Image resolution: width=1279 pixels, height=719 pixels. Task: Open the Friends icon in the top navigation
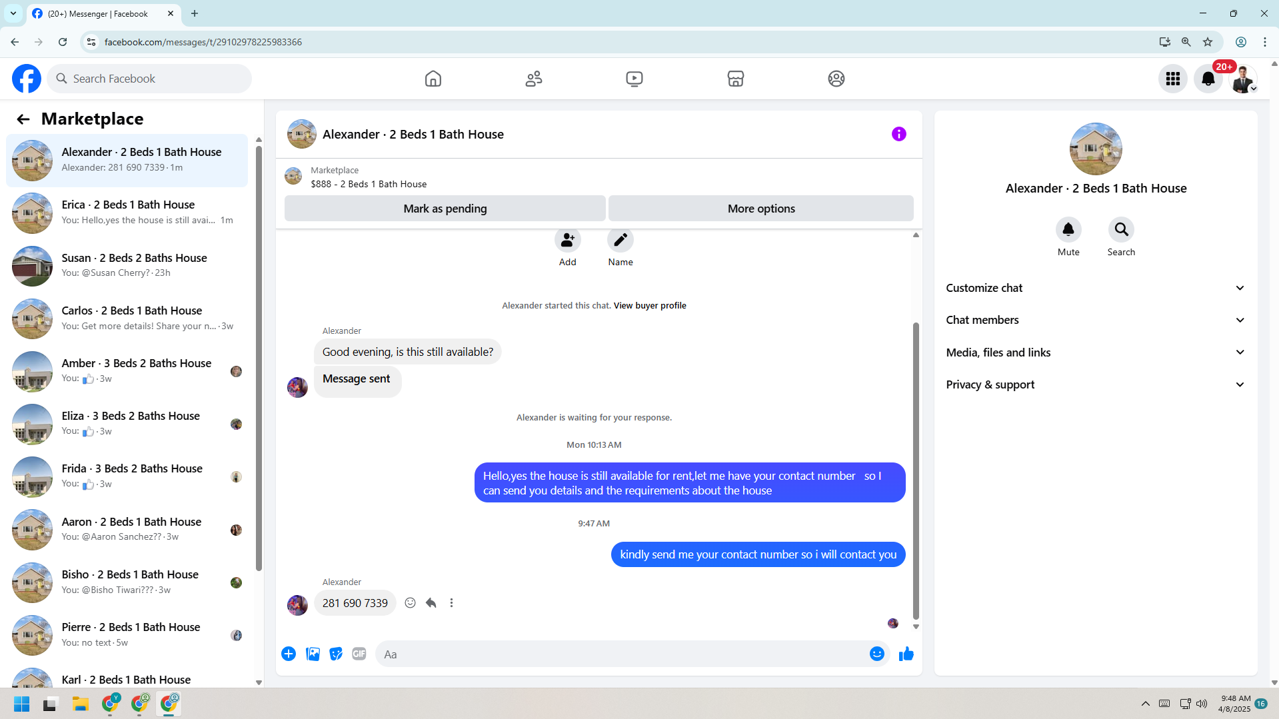[x=534, y=79]
